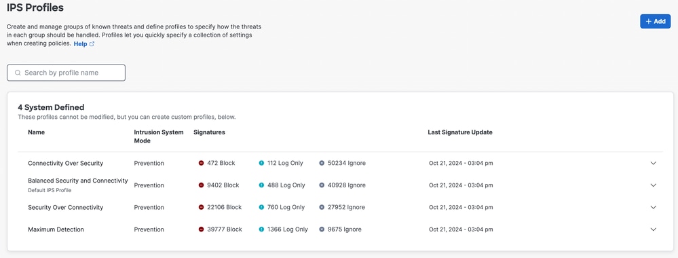Select the Maximum Detection profile name
This screenshot has height=258, width=678.
pos(56,229)
